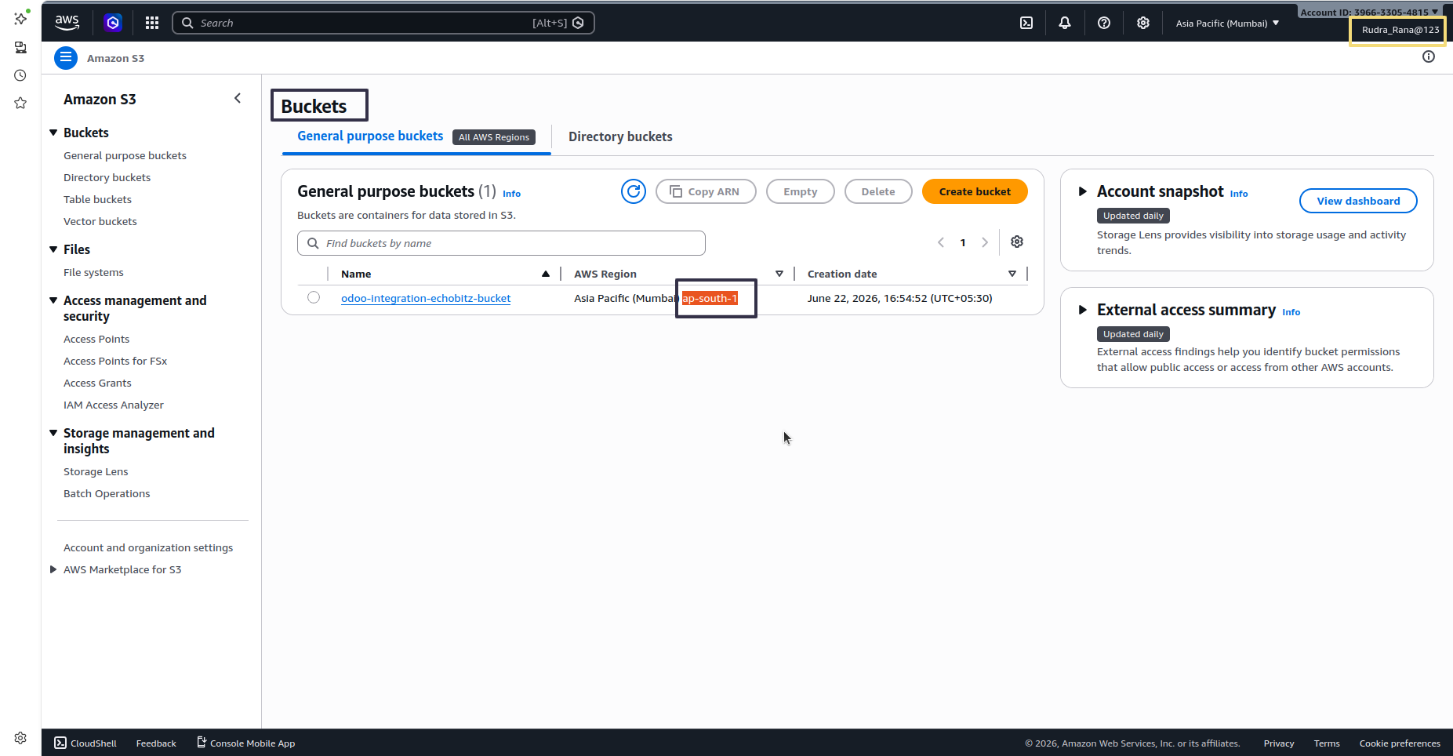Switch to the Directory buckets tab
The height and width of the screenshot is (756, 1453).
tap(620, 136)
